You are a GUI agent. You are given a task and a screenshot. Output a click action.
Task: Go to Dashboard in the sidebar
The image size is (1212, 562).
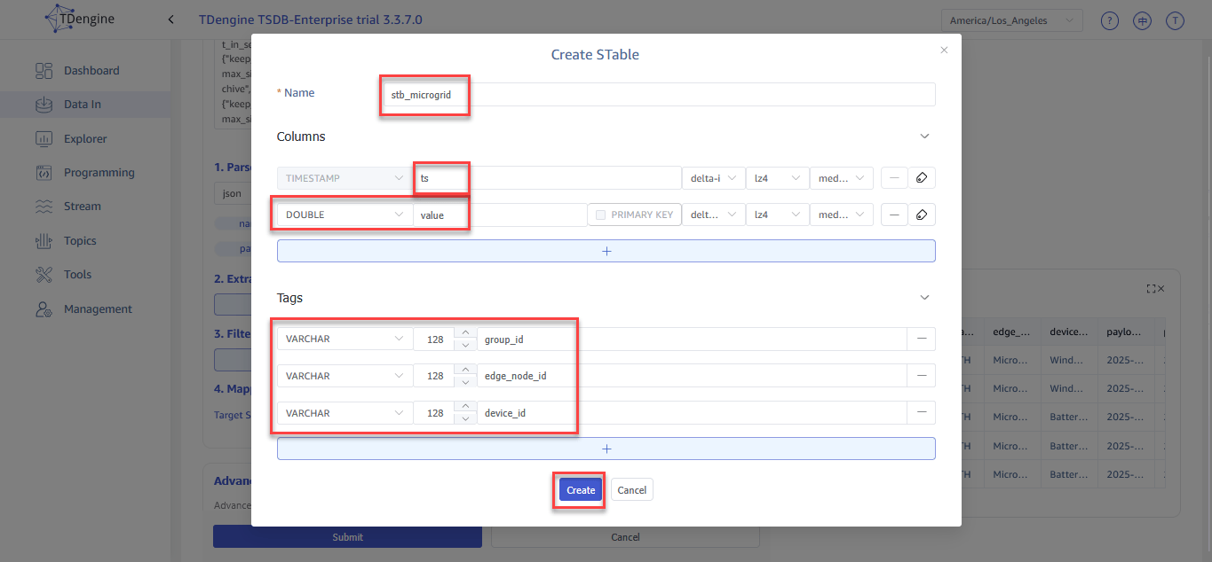click(x=91, y=70)
